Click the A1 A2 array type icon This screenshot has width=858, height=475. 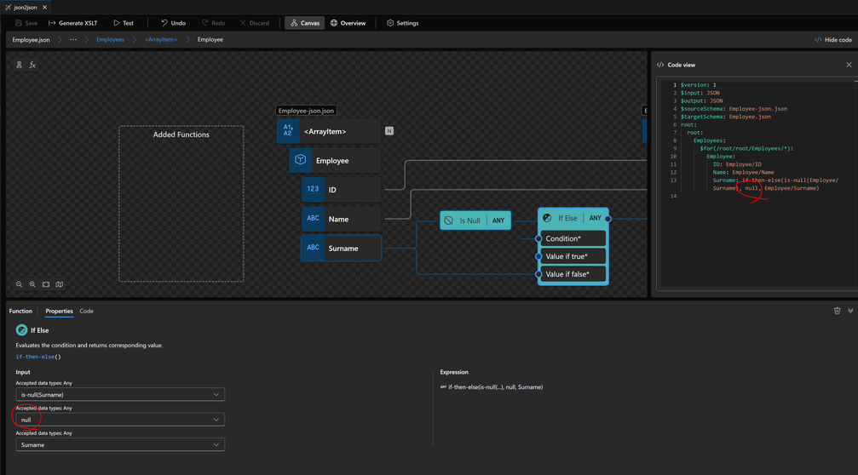(x=288, y=131)
